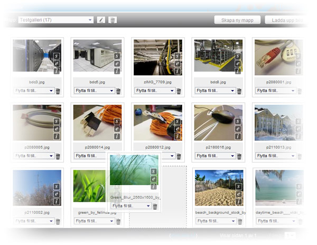Open Flytta fil till dropdown under green_by_felinua.jpg

(x=95, y=221)
